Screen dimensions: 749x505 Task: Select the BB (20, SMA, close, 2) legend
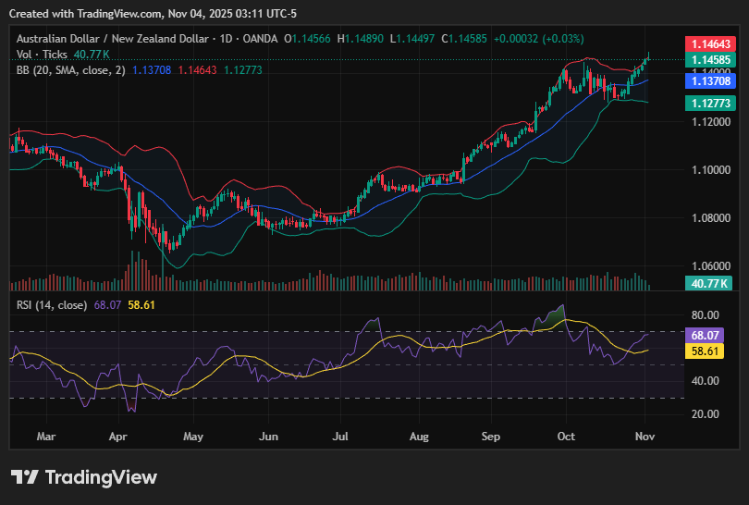coord(71,70)
